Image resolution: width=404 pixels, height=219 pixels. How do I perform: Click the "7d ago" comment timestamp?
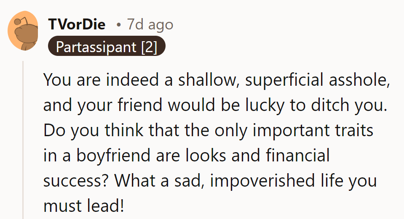(x=150, y=24)
